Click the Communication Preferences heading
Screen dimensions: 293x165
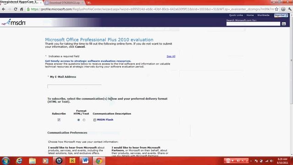67,132
